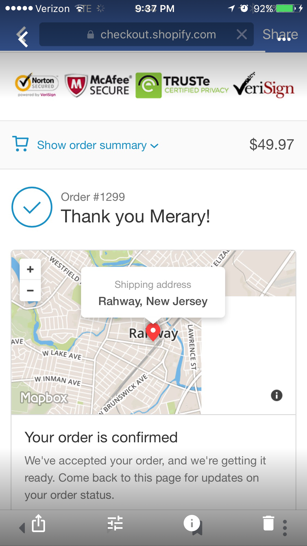This screenshot has height=546, width=307.
Task: Click the chevron beside order summary
Action: coord(154,146)
